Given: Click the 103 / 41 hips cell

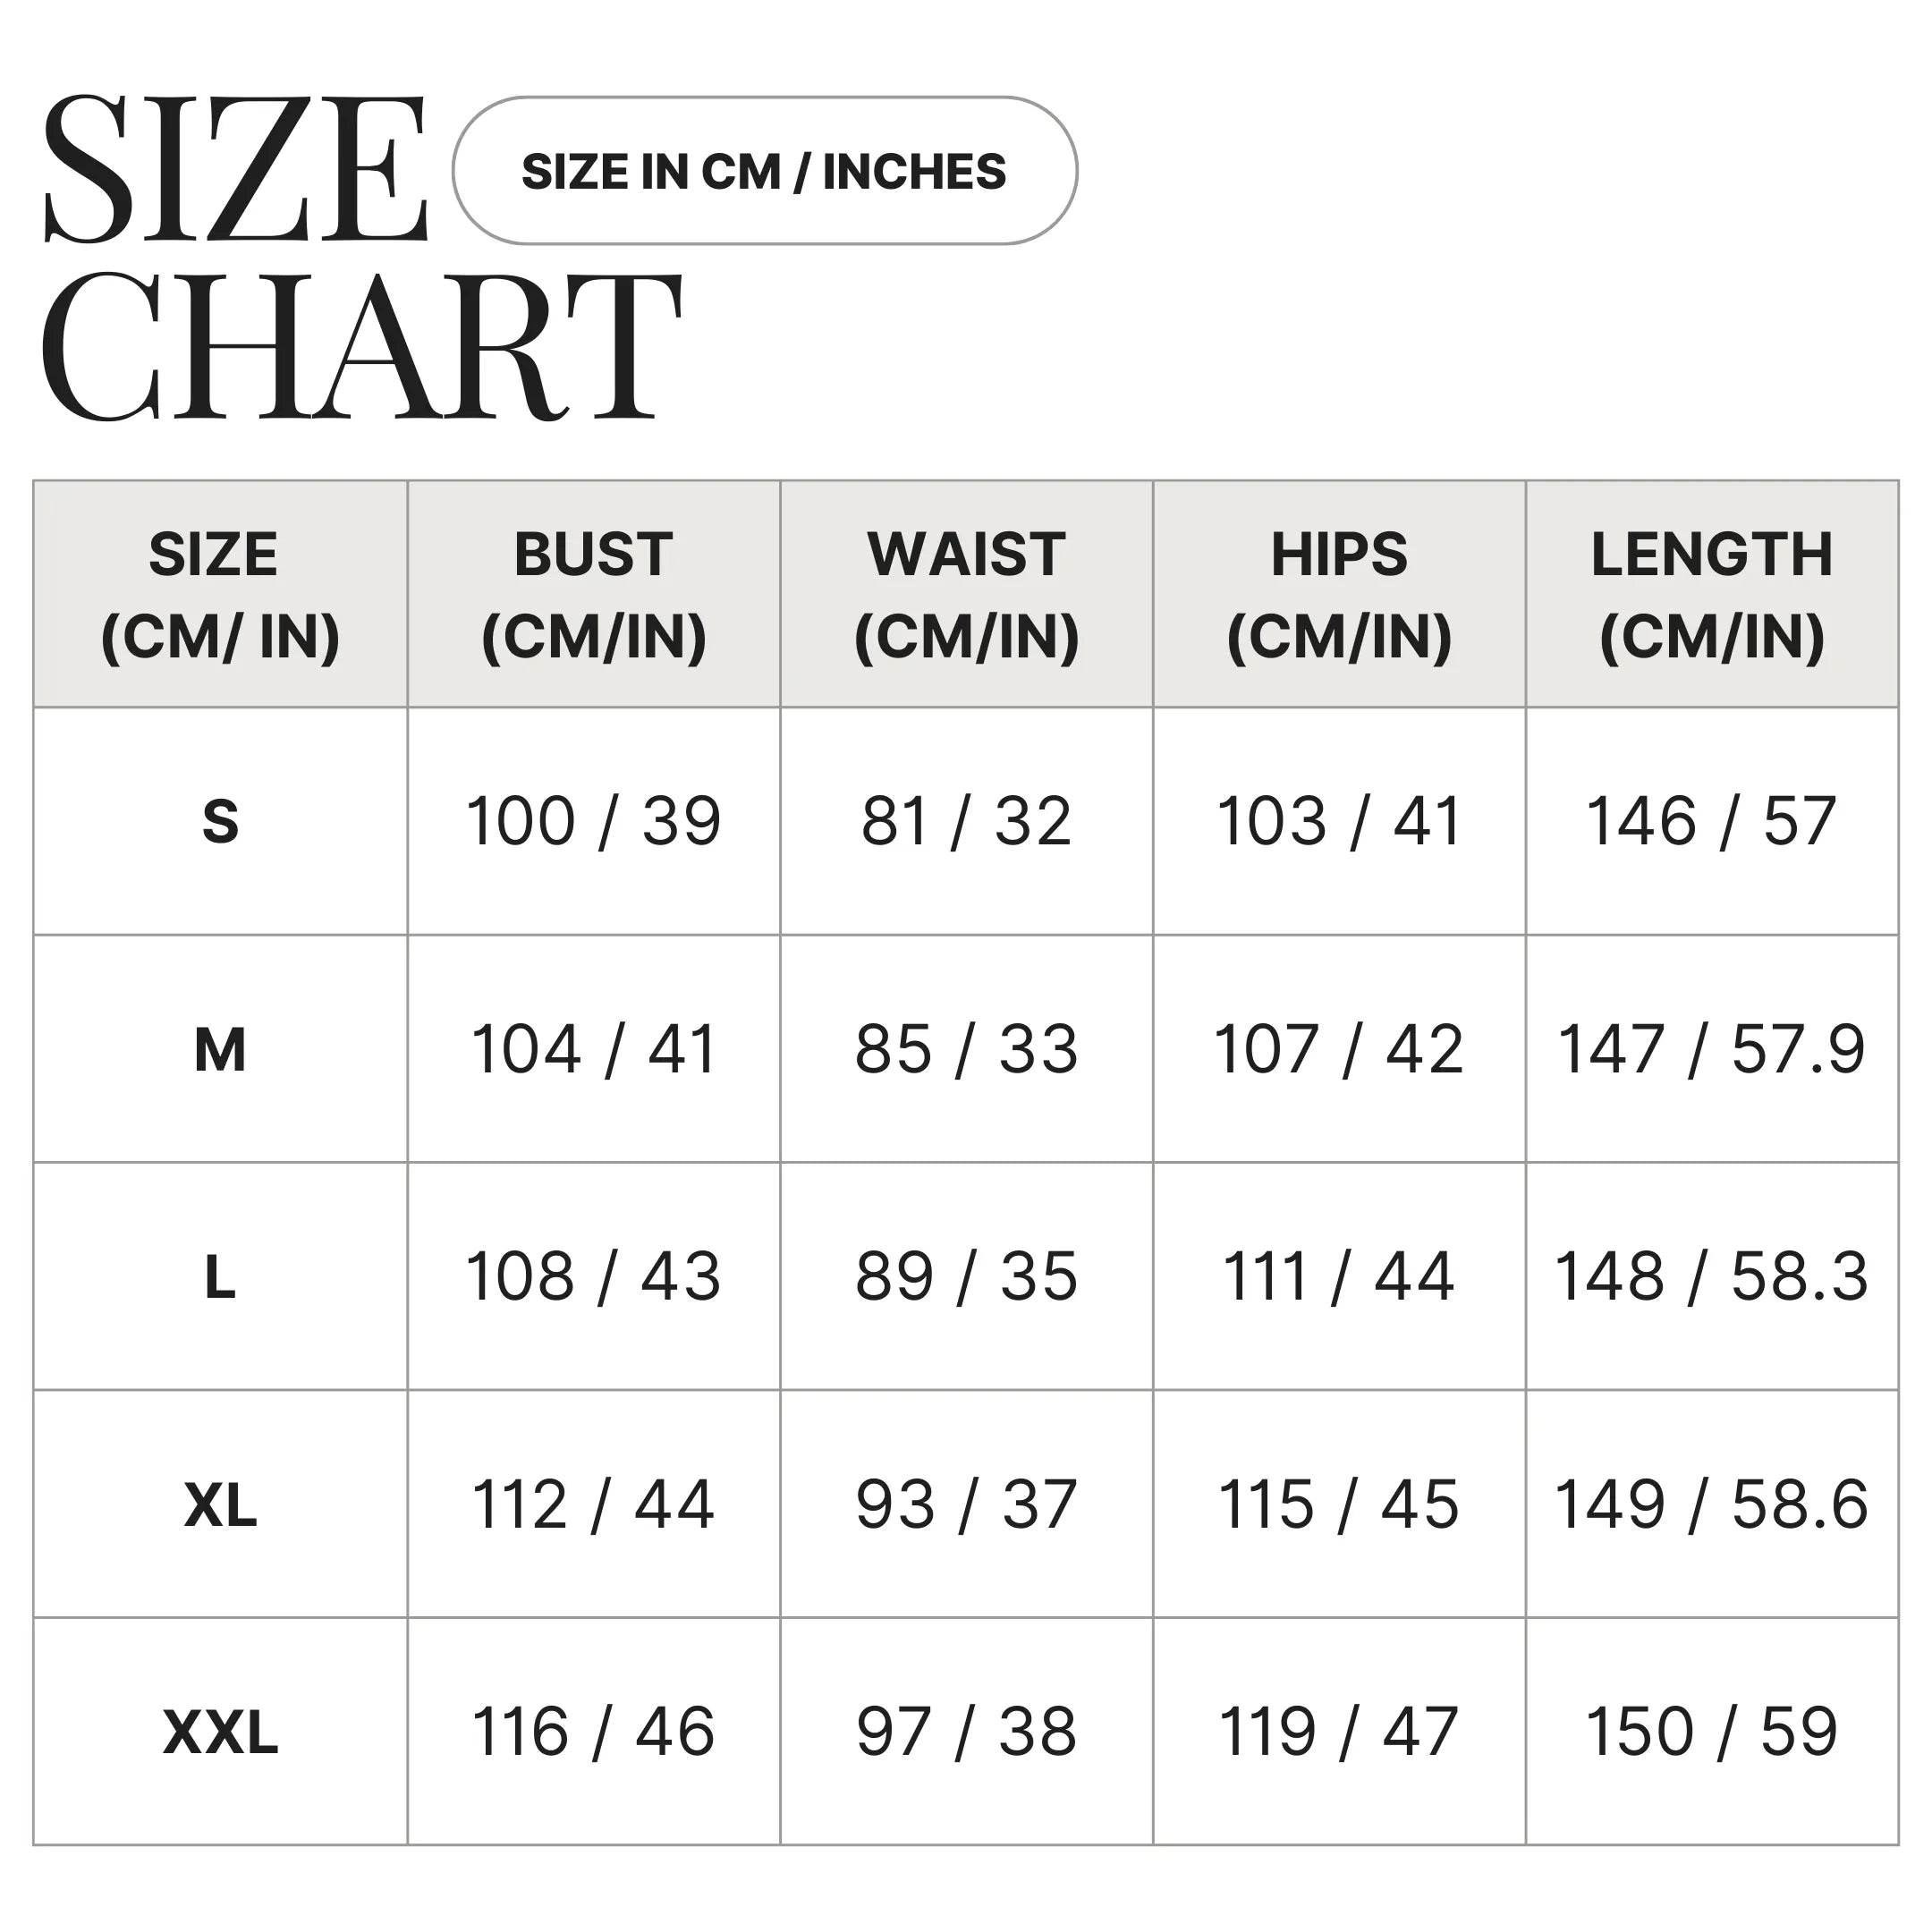Looking at the screenshot, I should (1339, 822).
